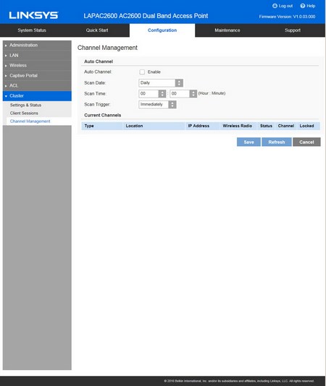
Task: Expand the LAN sidebar section
Action: click(37, 56)
